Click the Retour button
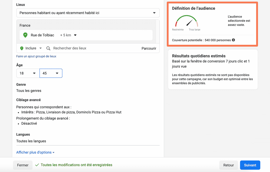270x172 pixels. pyautogui.click(x=229, y=165)
